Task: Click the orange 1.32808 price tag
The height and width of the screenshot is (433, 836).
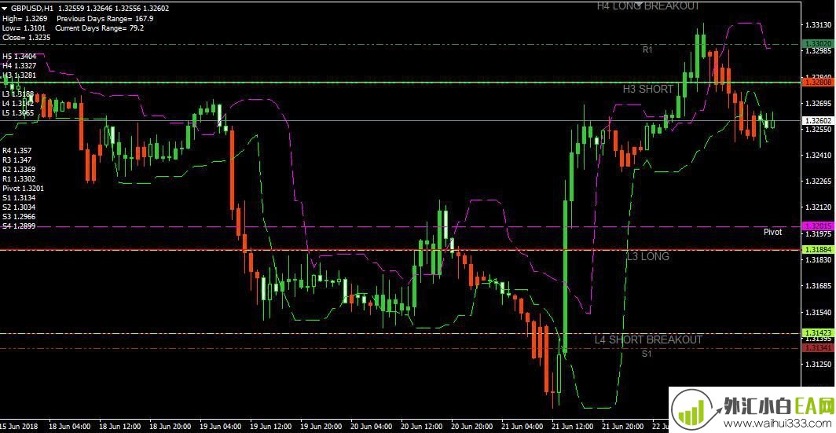Action: (x=819, y=83)
